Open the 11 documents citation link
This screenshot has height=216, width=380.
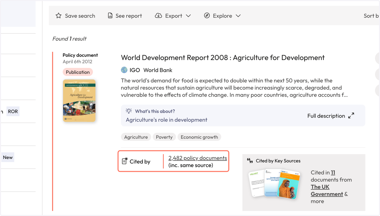coord(333,172)
